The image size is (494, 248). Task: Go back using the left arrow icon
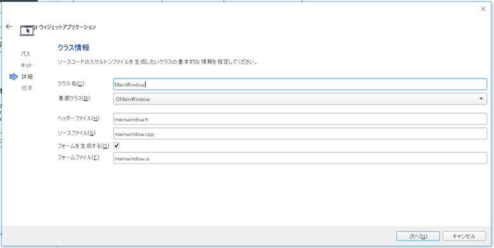9,27
